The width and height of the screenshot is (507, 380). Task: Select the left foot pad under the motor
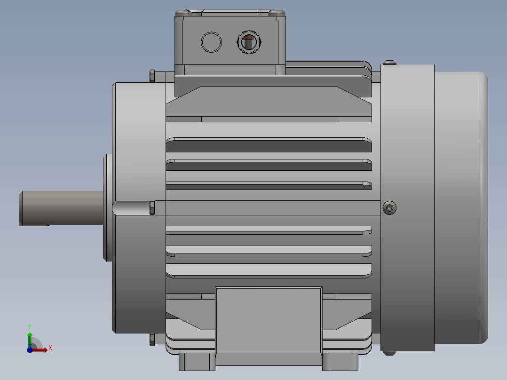pos(197,362)
